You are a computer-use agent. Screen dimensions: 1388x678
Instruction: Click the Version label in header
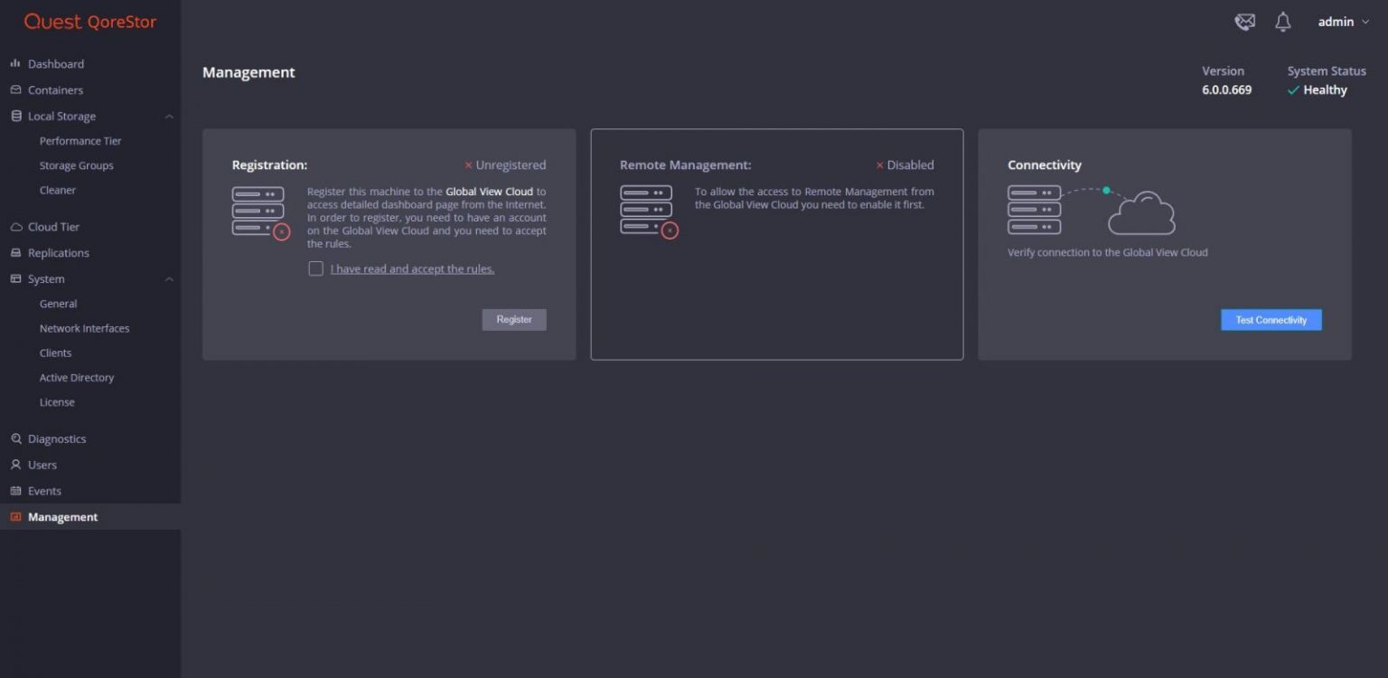[1223, 71]
